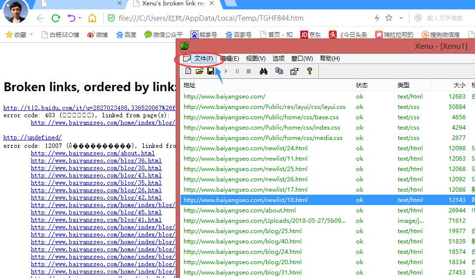Select the row http://www.baiyangseo.com/ root URL in Xenu
The image size is (475, 278).
point(328,97)
